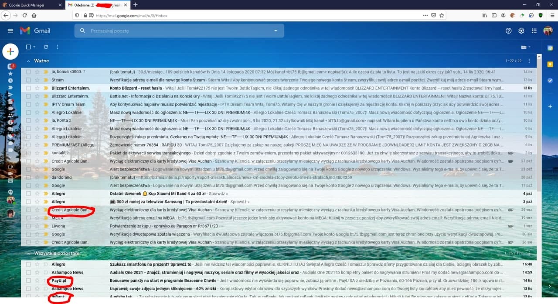
Task: Open Google Tasks side panel
Action: click(550, 80)
